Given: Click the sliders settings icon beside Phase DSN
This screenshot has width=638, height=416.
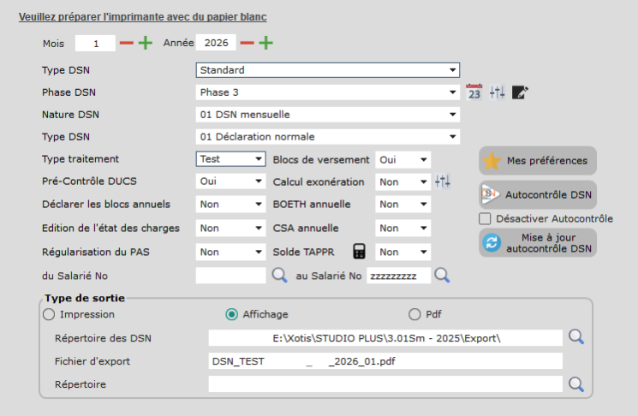Looking at the screenshot, I should [x=497, y=92].
